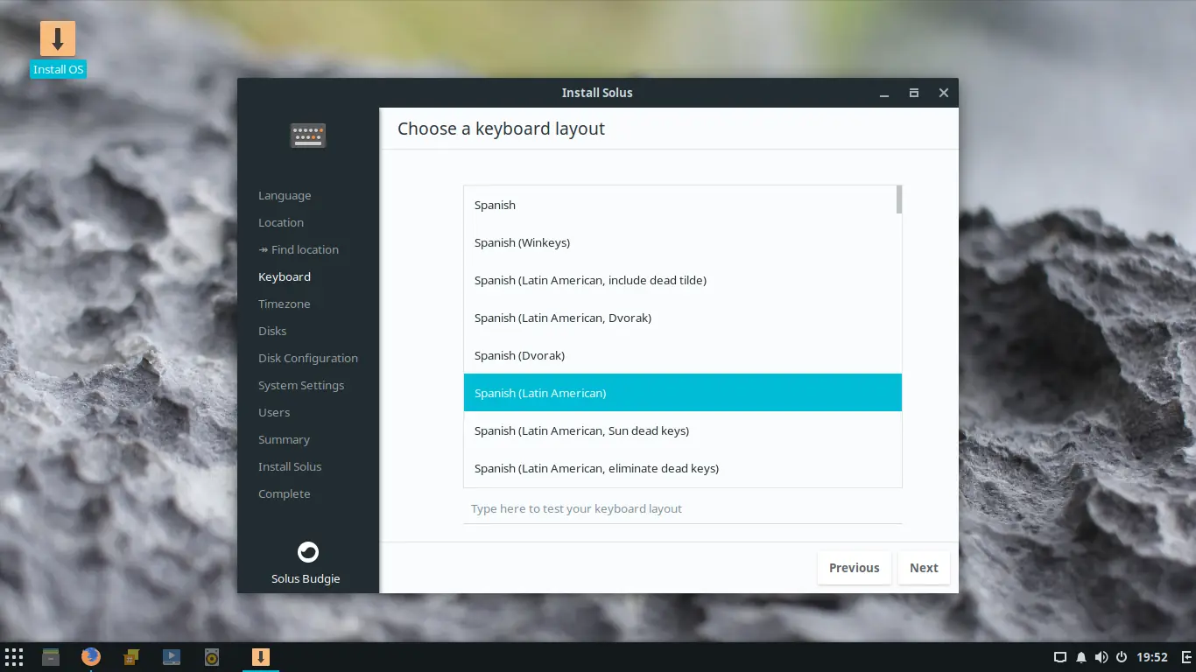Click the running installer icon in the taskbar

coord(261,657)
